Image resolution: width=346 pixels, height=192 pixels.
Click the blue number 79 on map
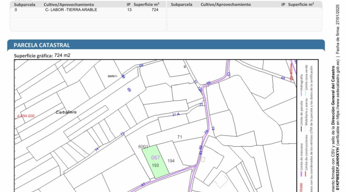213,128
